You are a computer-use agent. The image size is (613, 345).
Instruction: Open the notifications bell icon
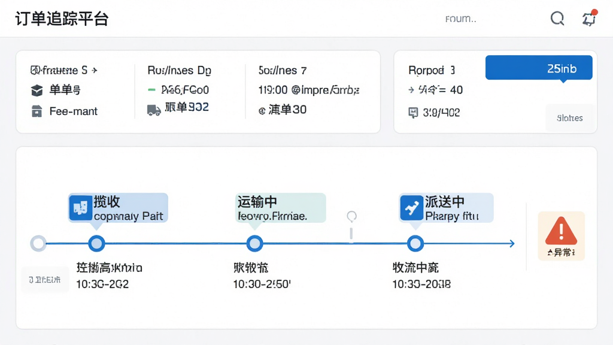(589, 18)
